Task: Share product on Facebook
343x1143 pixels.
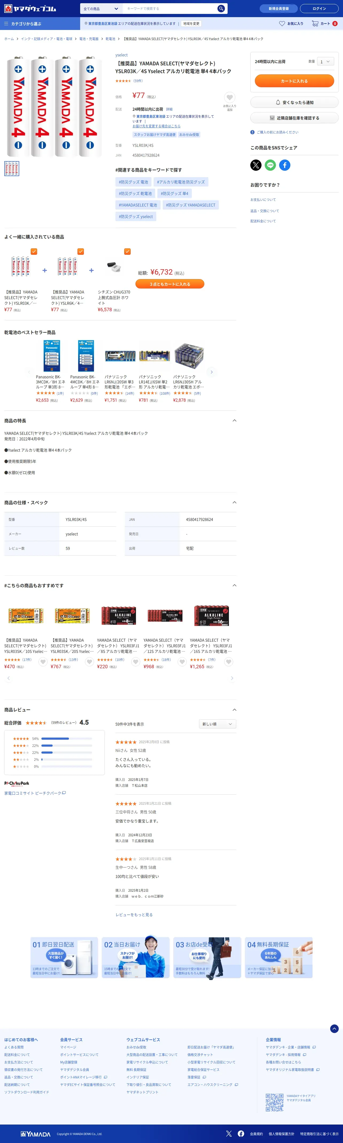Action: pos(284,165)
